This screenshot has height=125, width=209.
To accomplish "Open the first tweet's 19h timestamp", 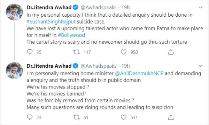I will coord(125,7).
